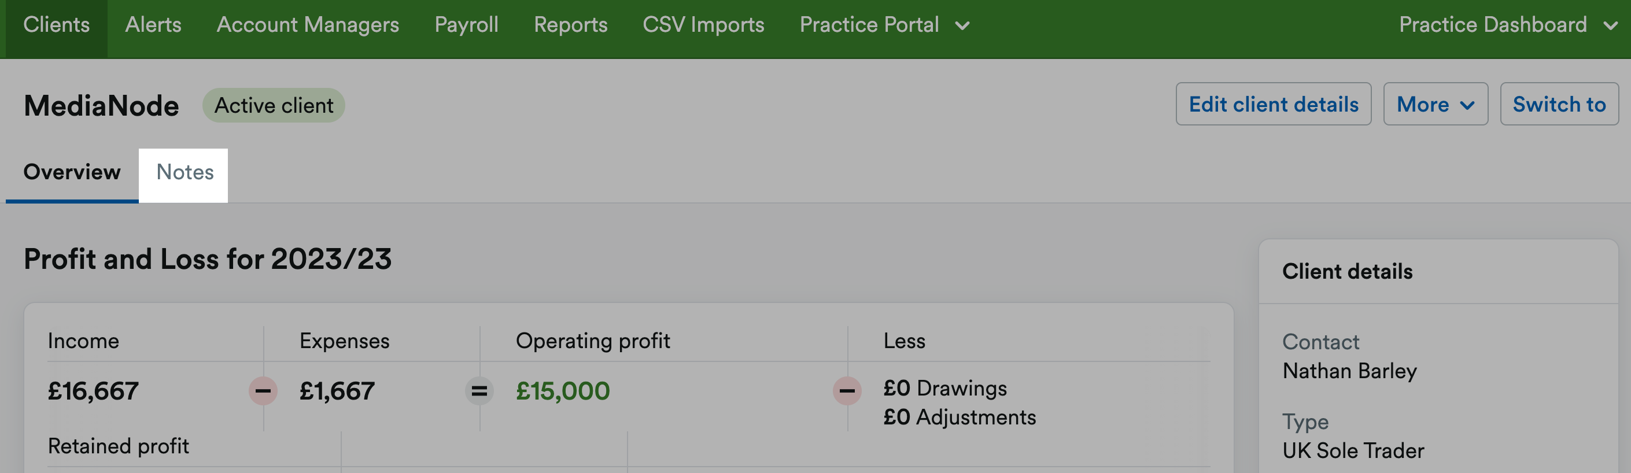
Task: Click the Active client status badge
Action: tap(274, 105)
